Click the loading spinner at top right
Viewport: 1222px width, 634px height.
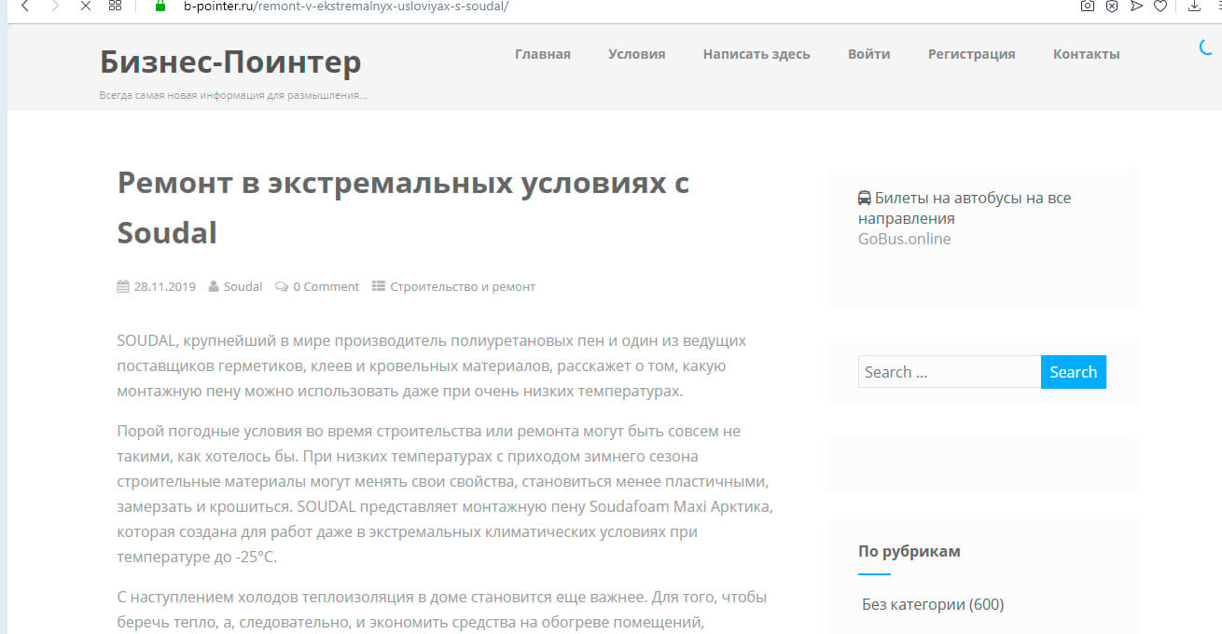coord(1206,47)
